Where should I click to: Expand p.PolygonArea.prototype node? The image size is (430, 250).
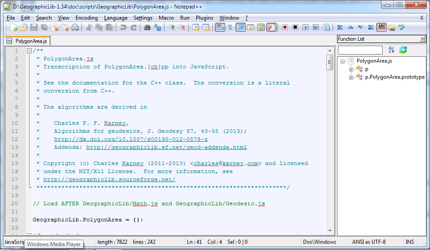coord(351,77)
